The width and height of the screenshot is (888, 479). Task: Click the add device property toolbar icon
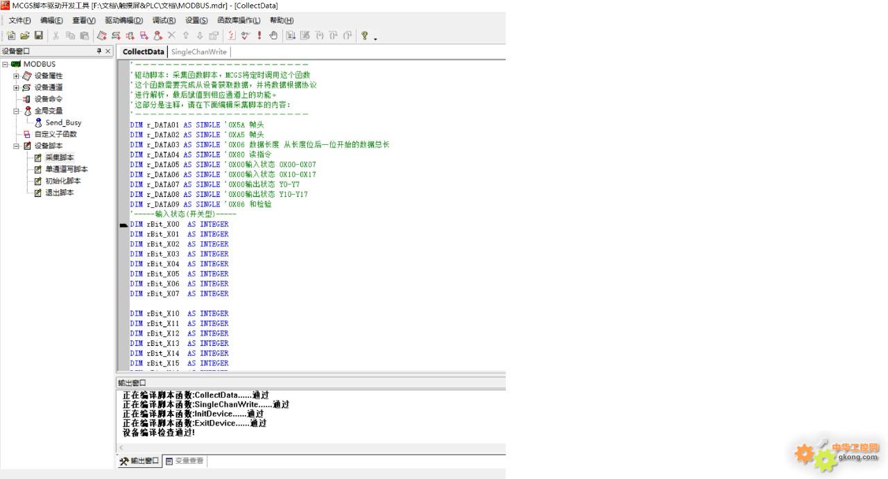tap(101, 35)
